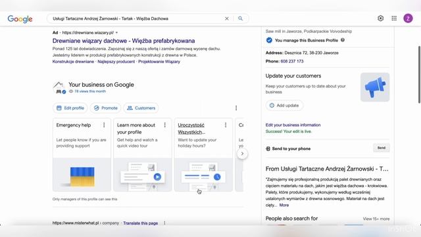421x237 pixels.
Task: Show next cards with right chevron
Action: [x=242, y=153]
